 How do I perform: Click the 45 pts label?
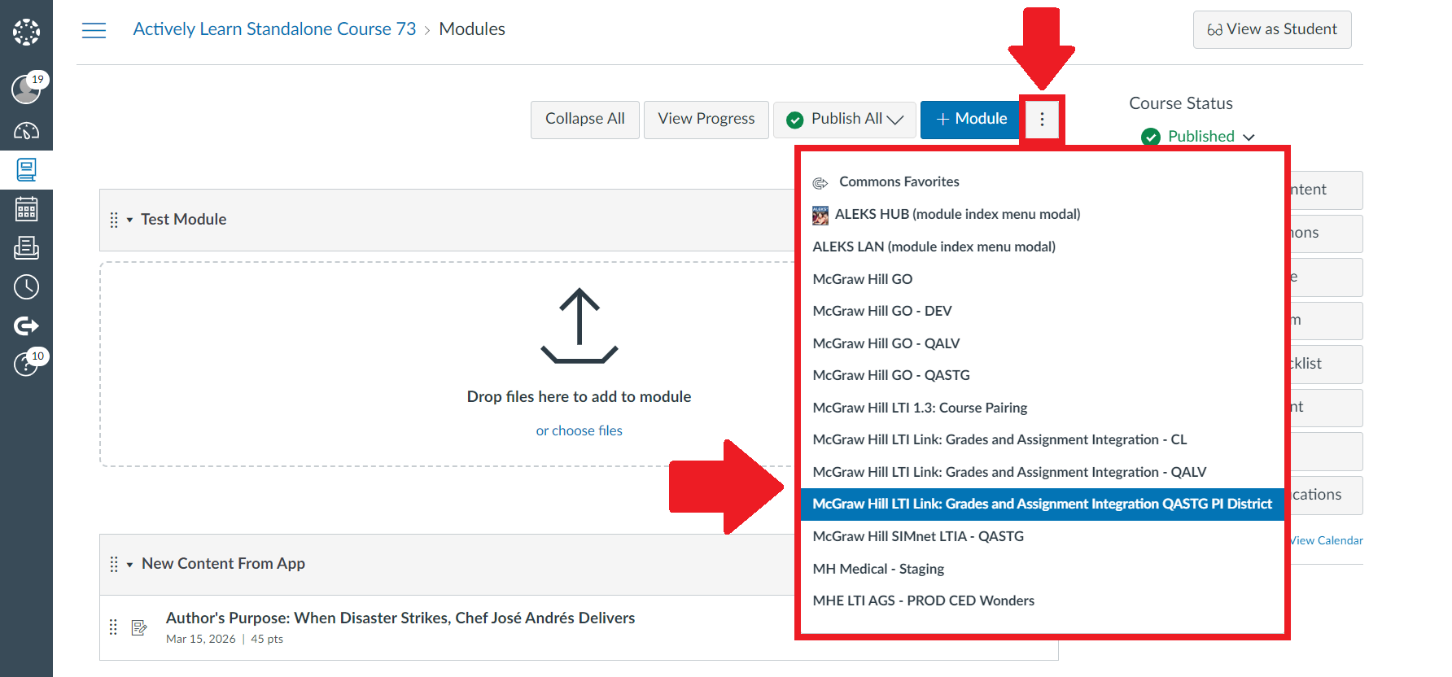pos(267,640)
